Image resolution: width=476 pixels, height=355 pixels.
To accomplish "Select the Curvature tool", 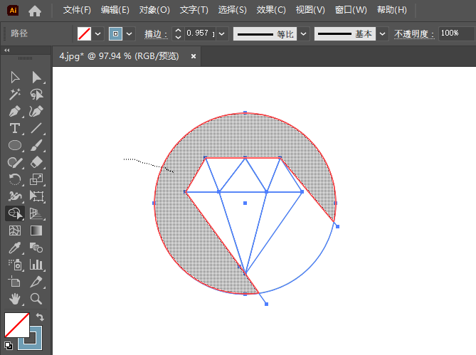I will click(36, 112).
